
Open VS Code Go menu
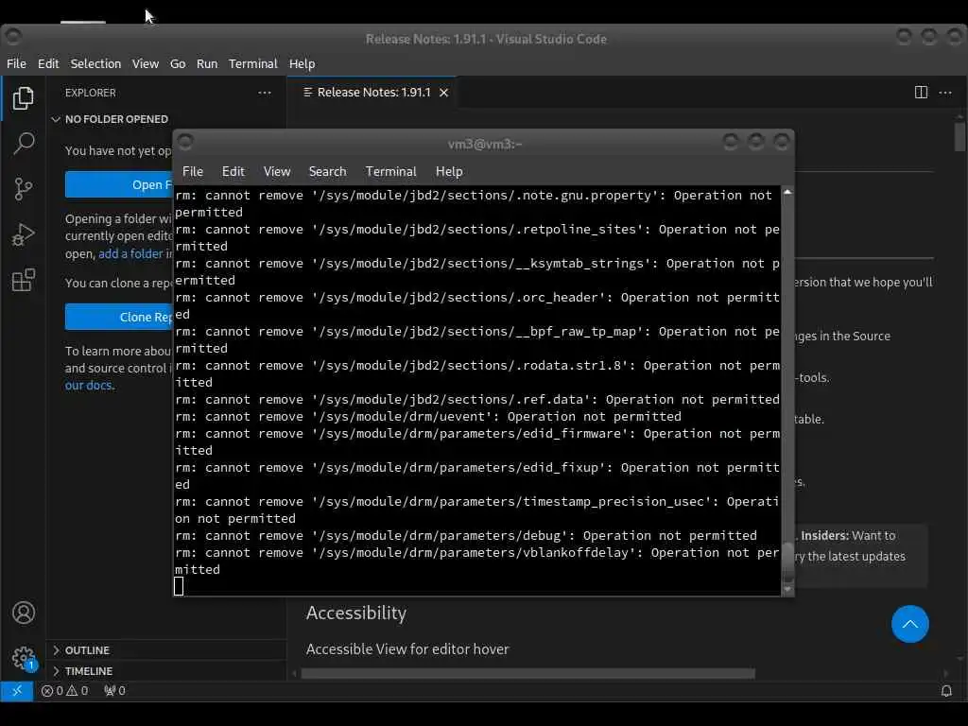(x=178, y=63)
